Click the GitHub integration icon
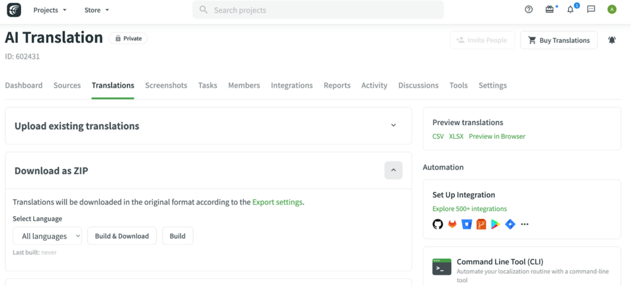Screen dimensions: 631x286 click(x=438, y=224)
